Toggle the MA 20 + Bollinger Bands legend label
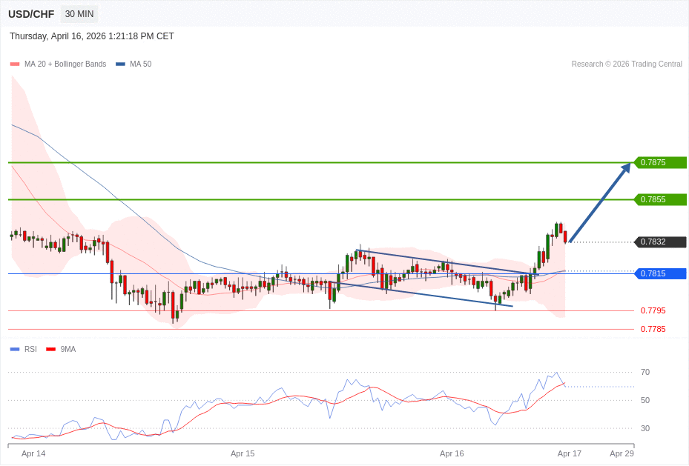689x466 pixels. [65, 64]
